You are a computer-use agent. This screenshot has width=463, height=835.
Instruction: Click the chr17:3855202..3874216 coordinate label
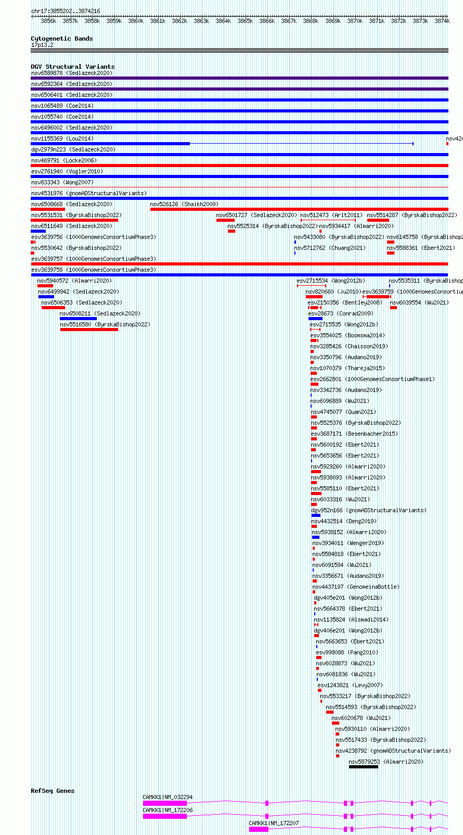66,11
